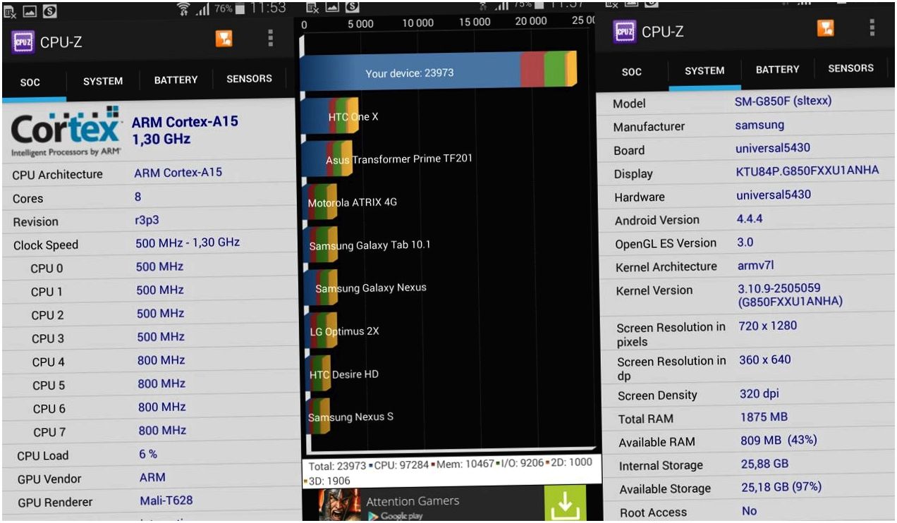Tap the CPU-Z app icon in right screen

[625, 31]
